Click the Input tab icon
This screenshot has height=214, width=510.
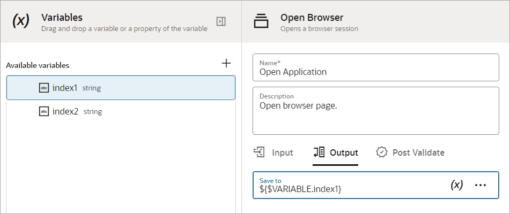[259, 152]
